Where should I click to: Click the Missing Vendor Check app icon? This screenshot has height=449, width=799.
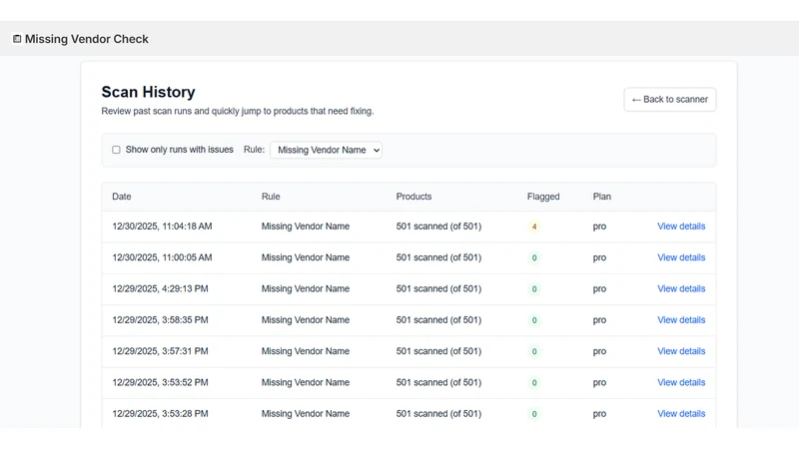(17, 39)
